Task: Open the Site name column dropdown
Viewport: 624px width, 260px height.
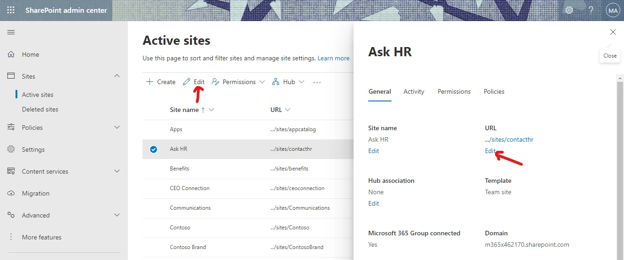Action: [x=211, y=110]
